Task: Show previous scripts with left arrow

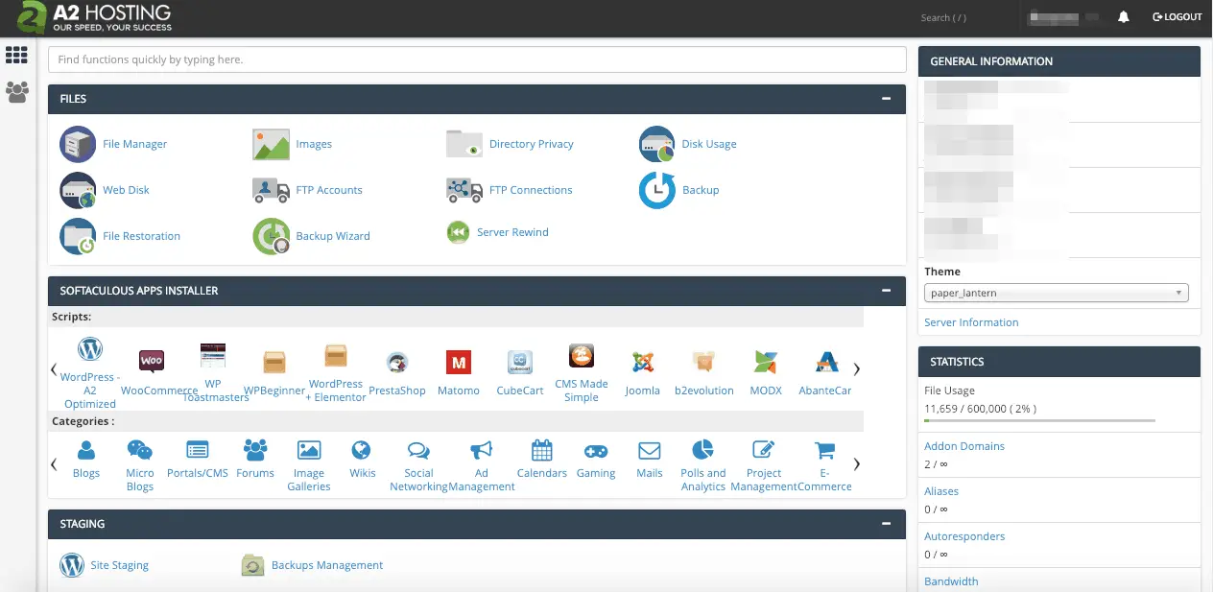Action: (x=54, y=368)
